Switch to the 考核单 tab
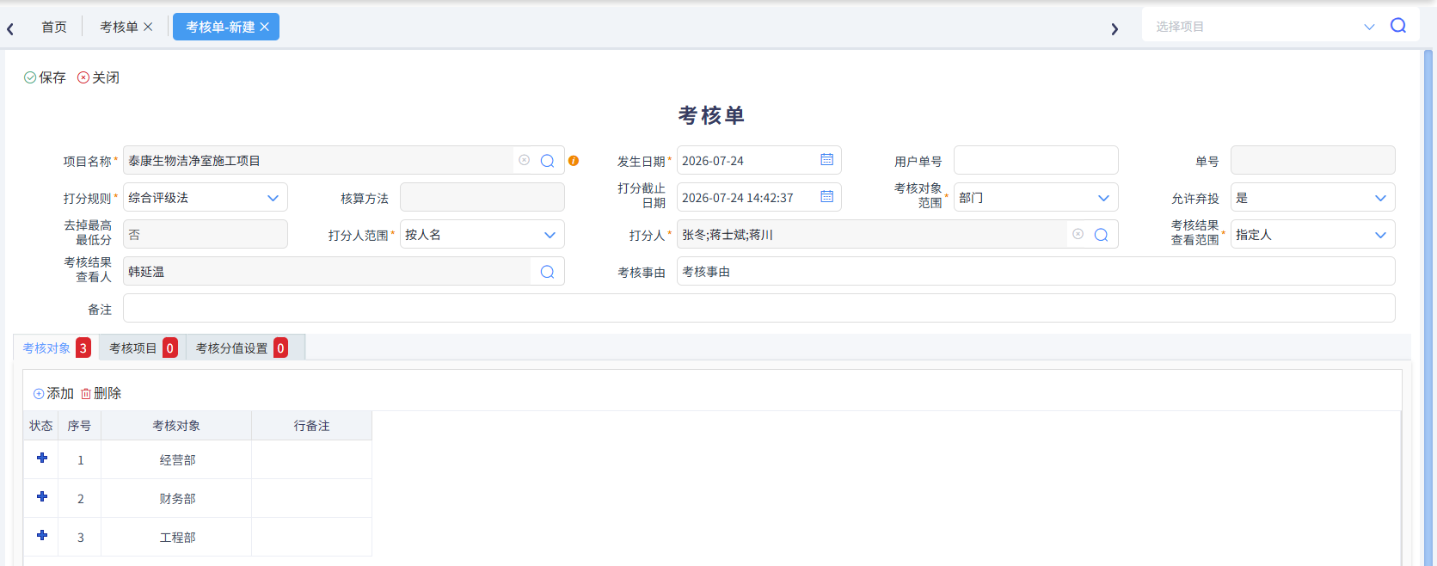The image size is (1437, 566). point(119,27)
